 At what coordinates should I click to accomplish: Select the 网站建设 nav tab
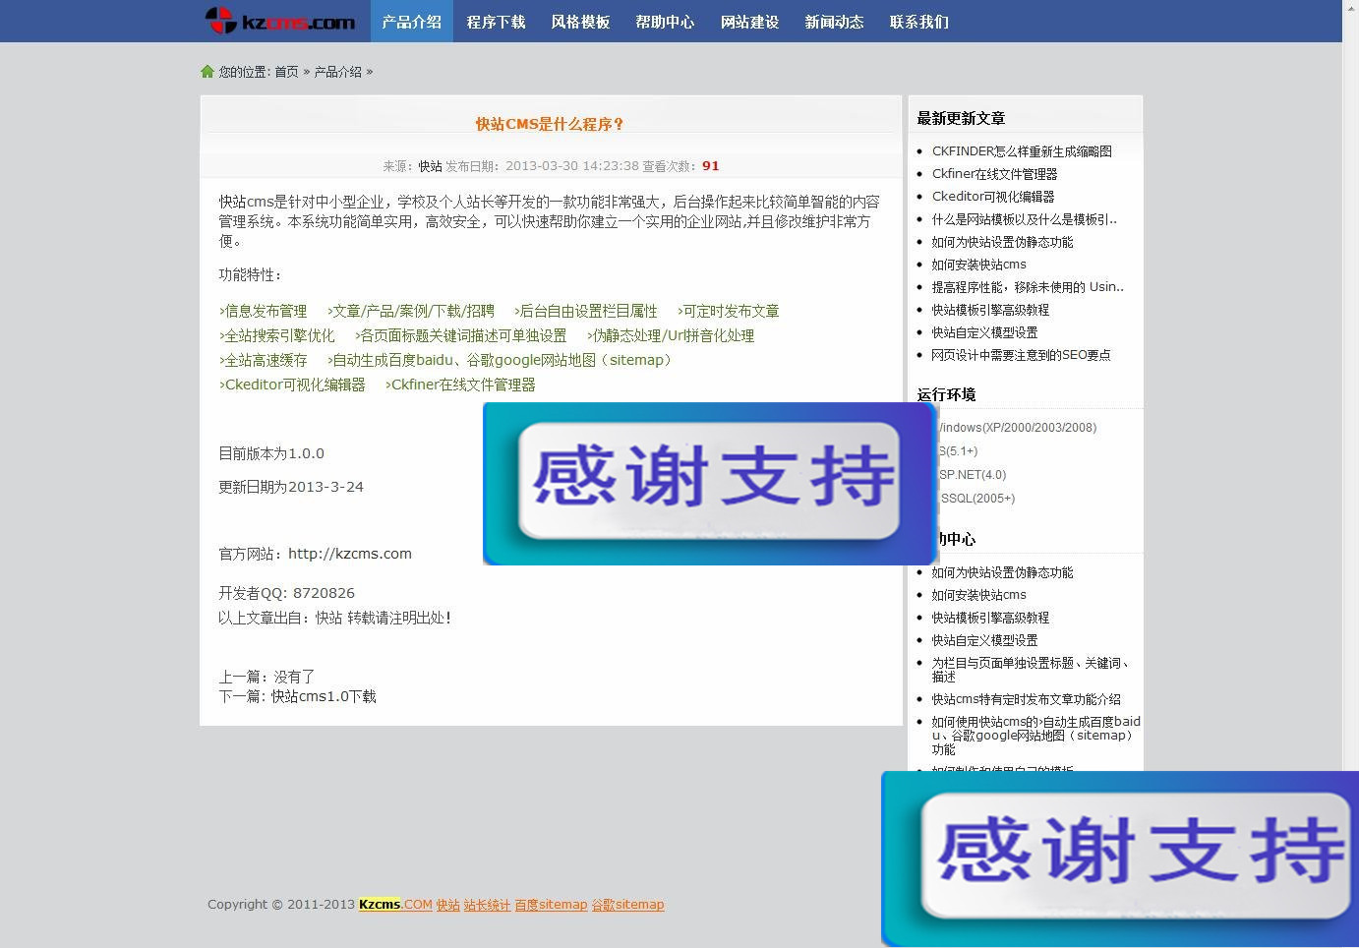pyautogui.click(x=749, y=21)
